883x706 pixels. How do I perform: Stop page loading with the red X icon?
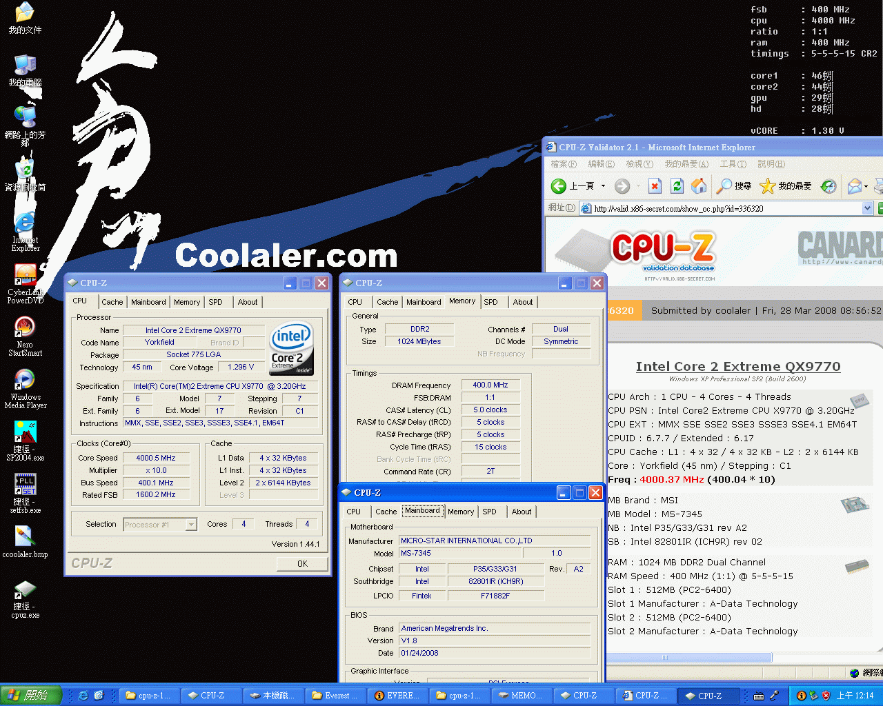pyautogui.click(x=655, y=185)
